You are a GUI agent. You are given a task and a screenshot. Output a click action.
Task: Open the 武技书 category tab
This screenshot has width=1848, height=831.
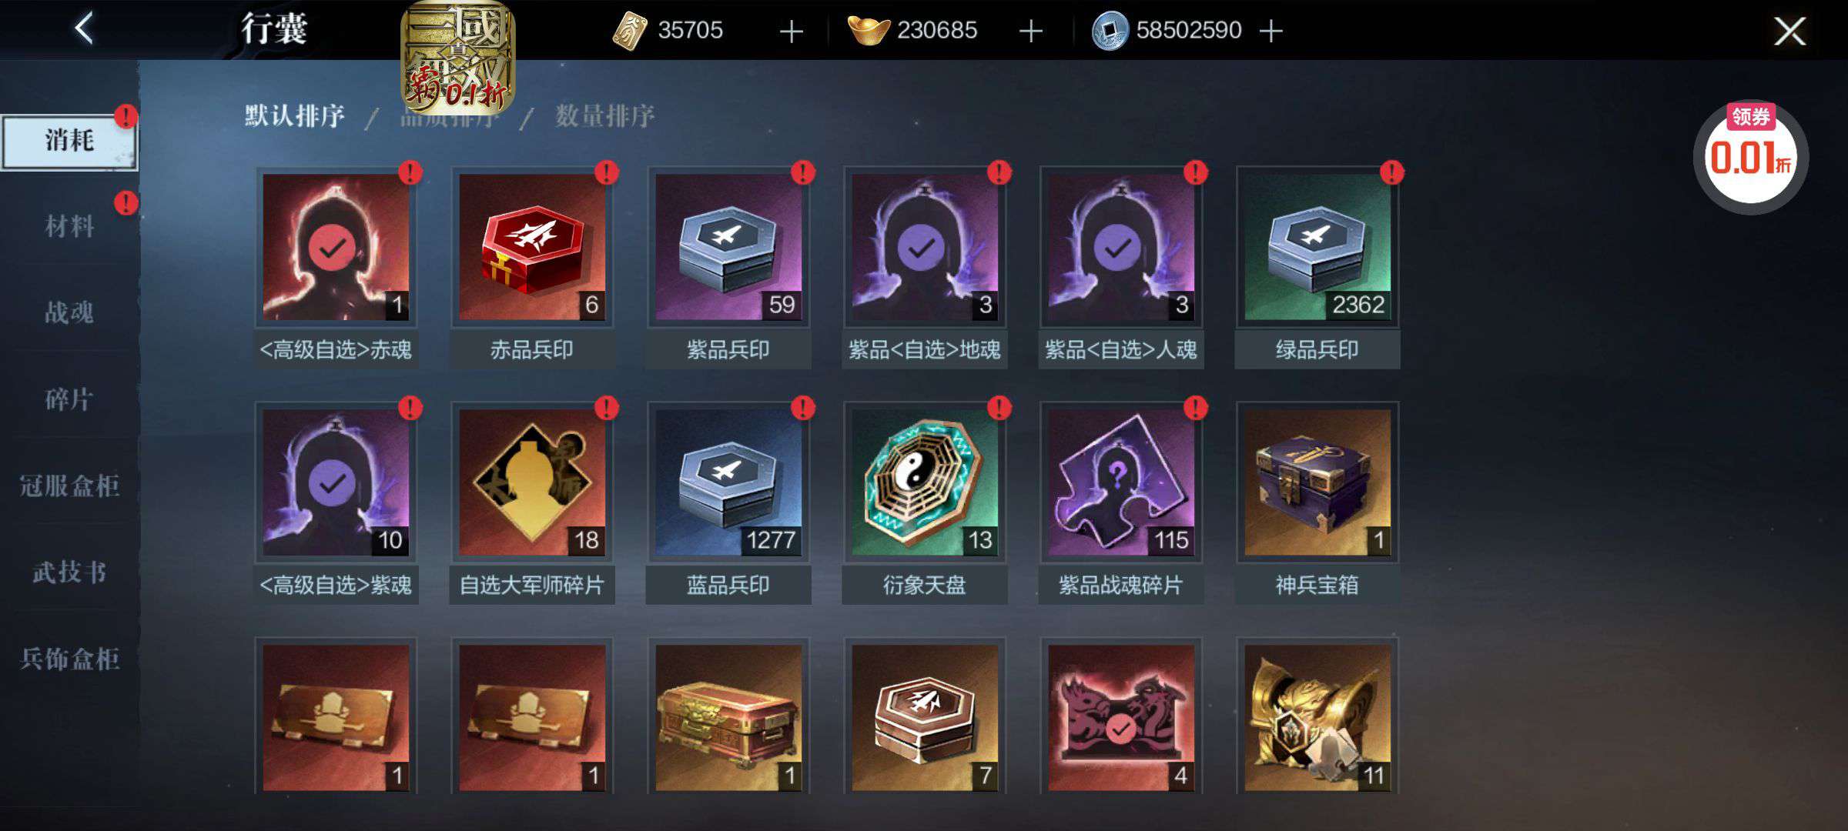(69, 572)
